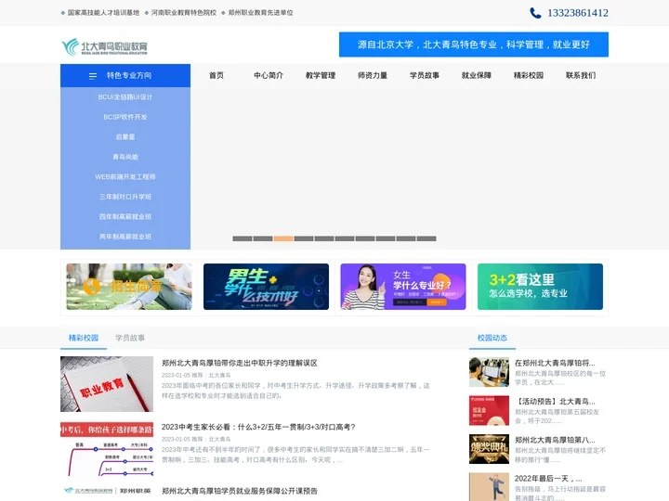Select 三年制对口升学班 in the sidebar
Screen dimensions: 669x501
[125, 197]
